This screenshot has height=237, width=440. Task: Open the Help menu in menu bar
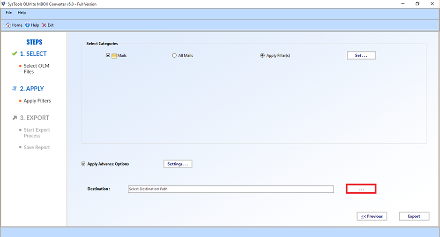click(22, 13)
